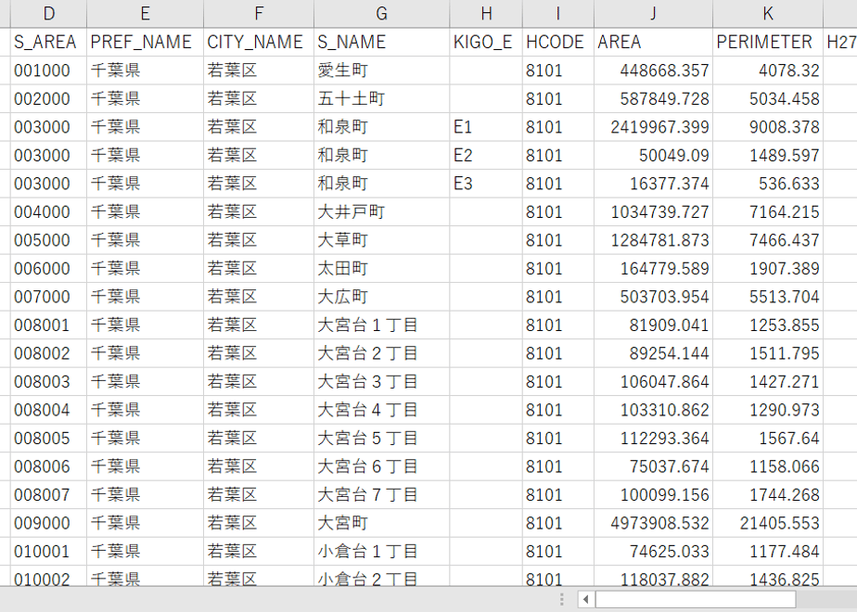
Task: Select the CITY_NAME header cell
Action: click(x=259, y=42)
